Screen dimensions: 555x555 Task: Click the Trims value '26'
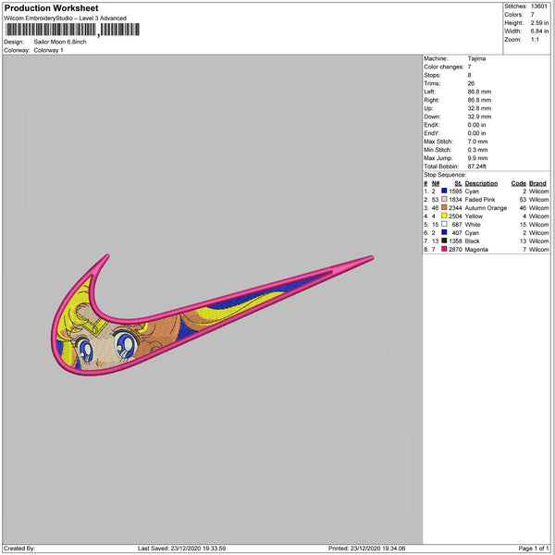pyautogui.click(x=471, y=83)
